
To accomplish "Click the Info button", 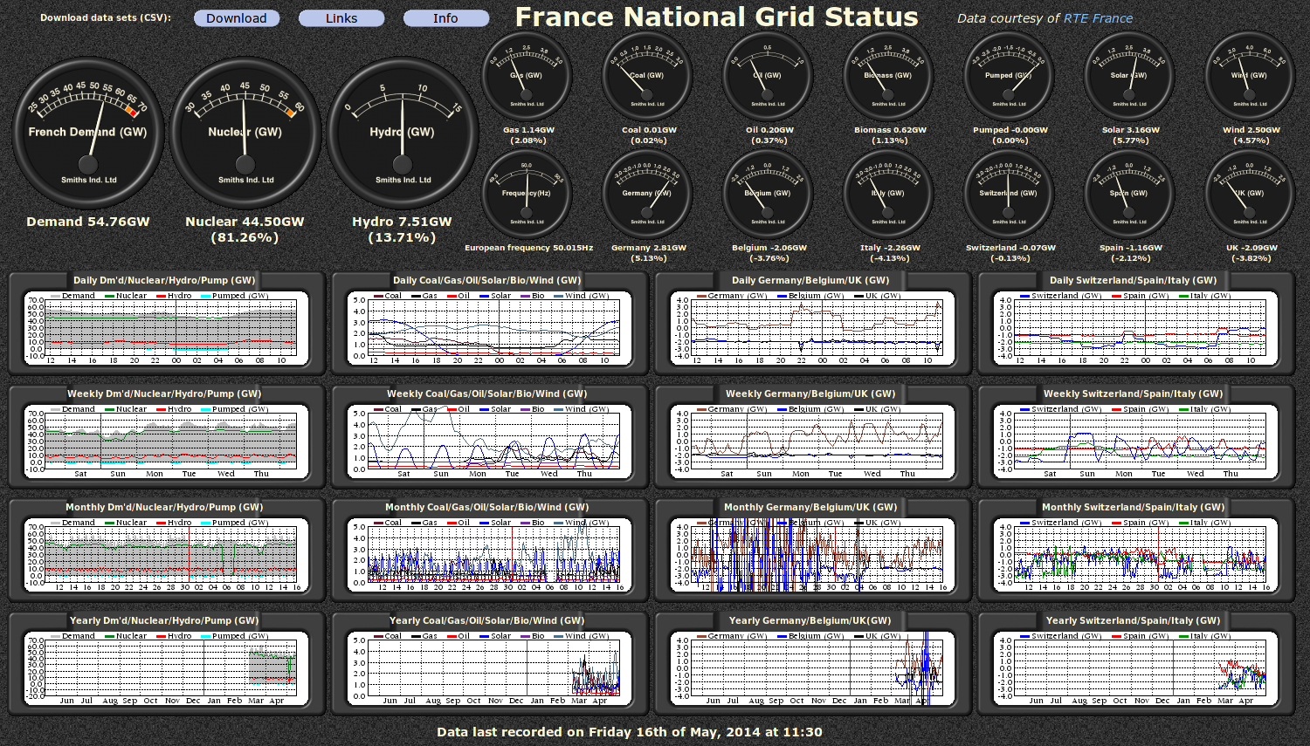I will [x=445, y=18].
